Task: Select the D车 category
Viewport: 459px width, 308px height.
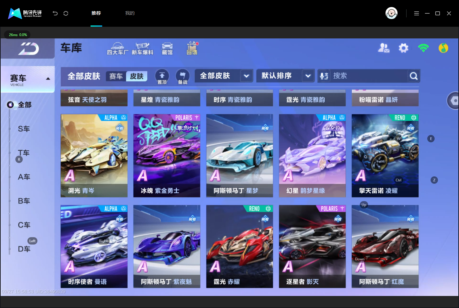Action: click(24, 249)
